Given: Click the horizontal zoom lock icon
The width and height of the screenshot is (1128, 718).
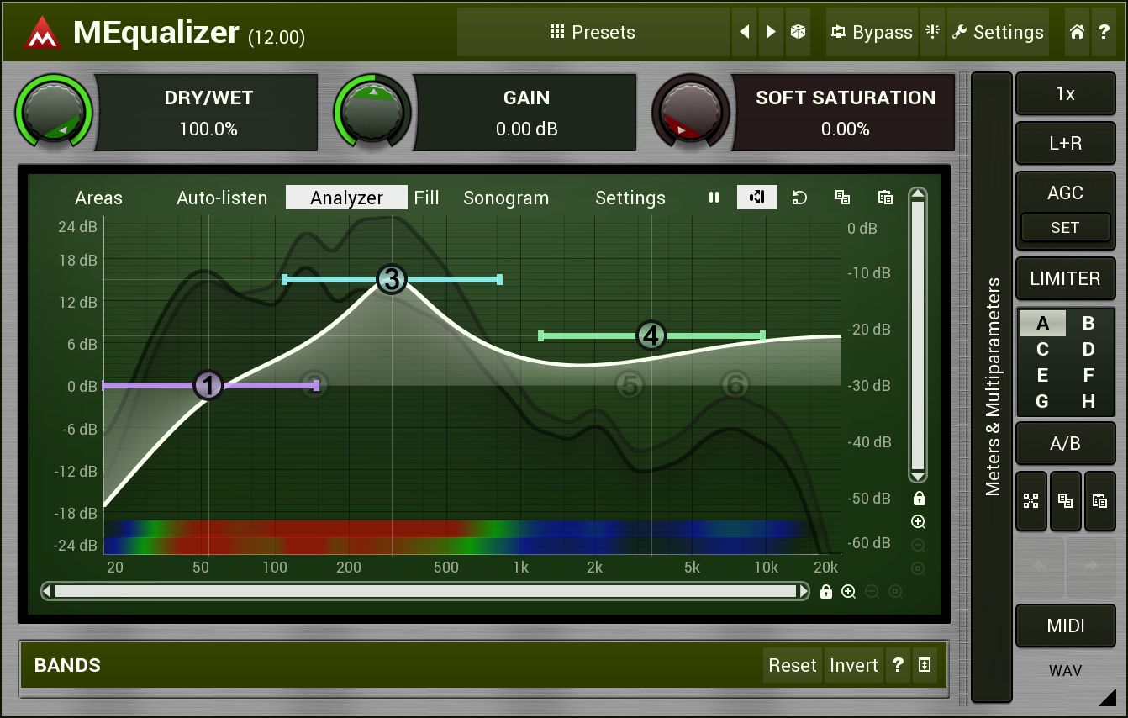Looking at the screenshot, I should point(826,592).
